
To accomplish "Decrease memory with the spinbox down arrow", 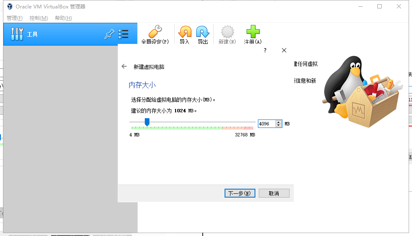I will [x=279, y=125].
